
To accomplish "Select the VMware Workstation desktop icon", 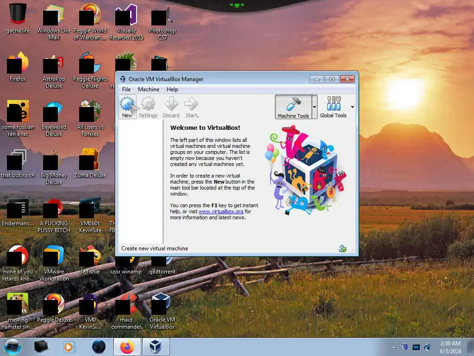I will (54, 263).
